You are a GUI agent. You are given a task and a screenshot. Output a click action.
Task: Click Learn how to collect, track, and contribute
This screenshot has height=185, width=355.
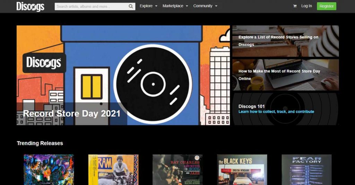pyautogui.click(x=276, y=112)
